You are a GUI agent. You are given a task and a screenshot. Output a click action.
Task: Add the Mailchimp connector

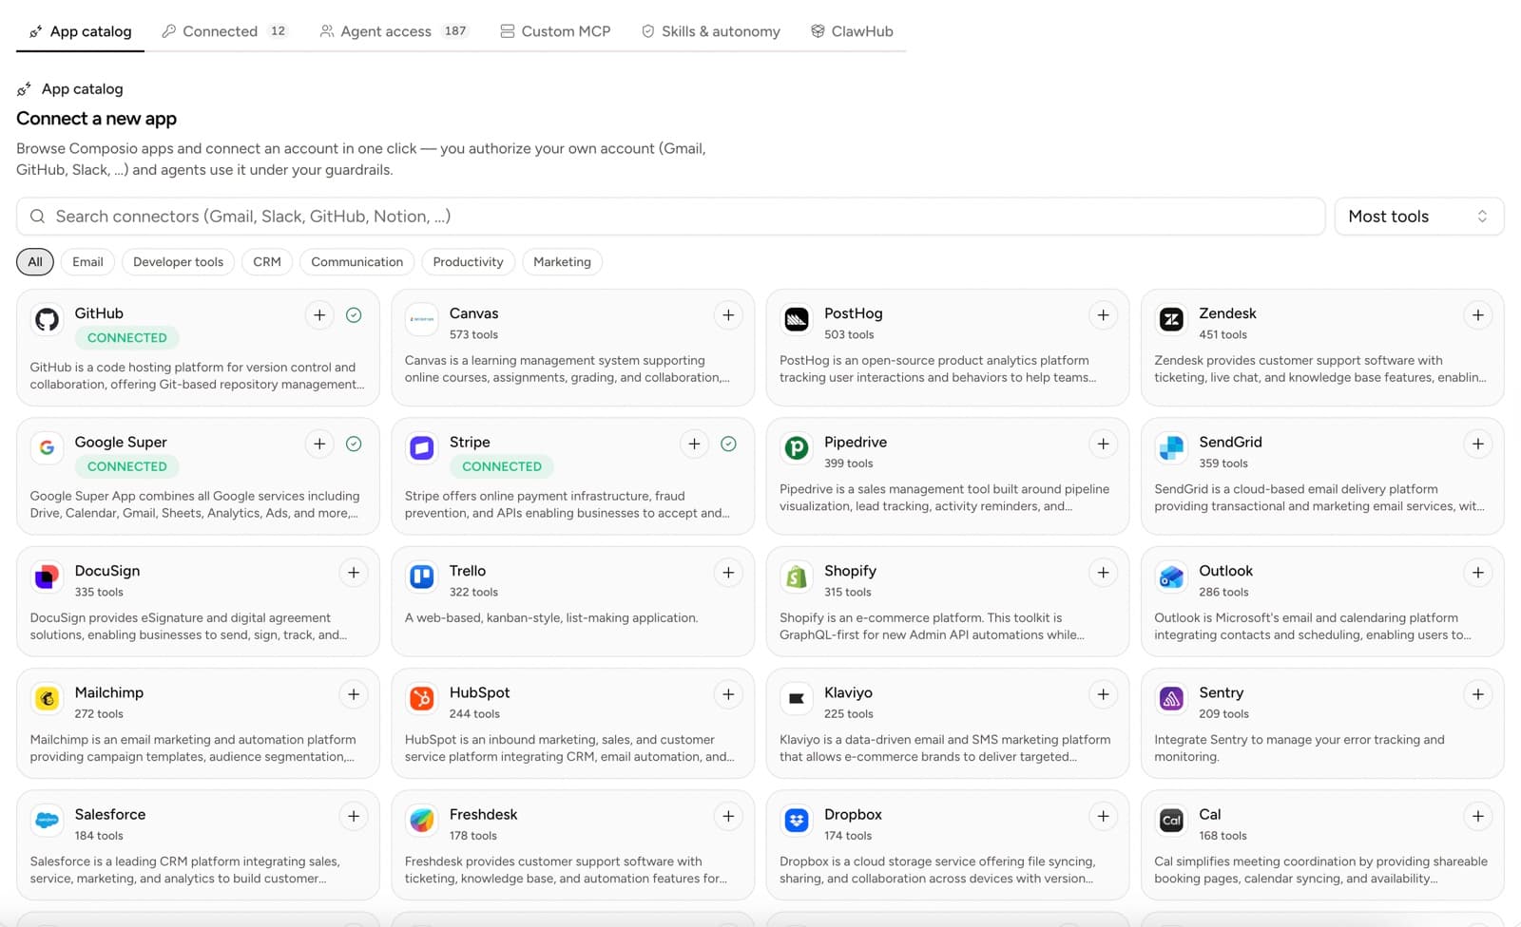(354, 694)
